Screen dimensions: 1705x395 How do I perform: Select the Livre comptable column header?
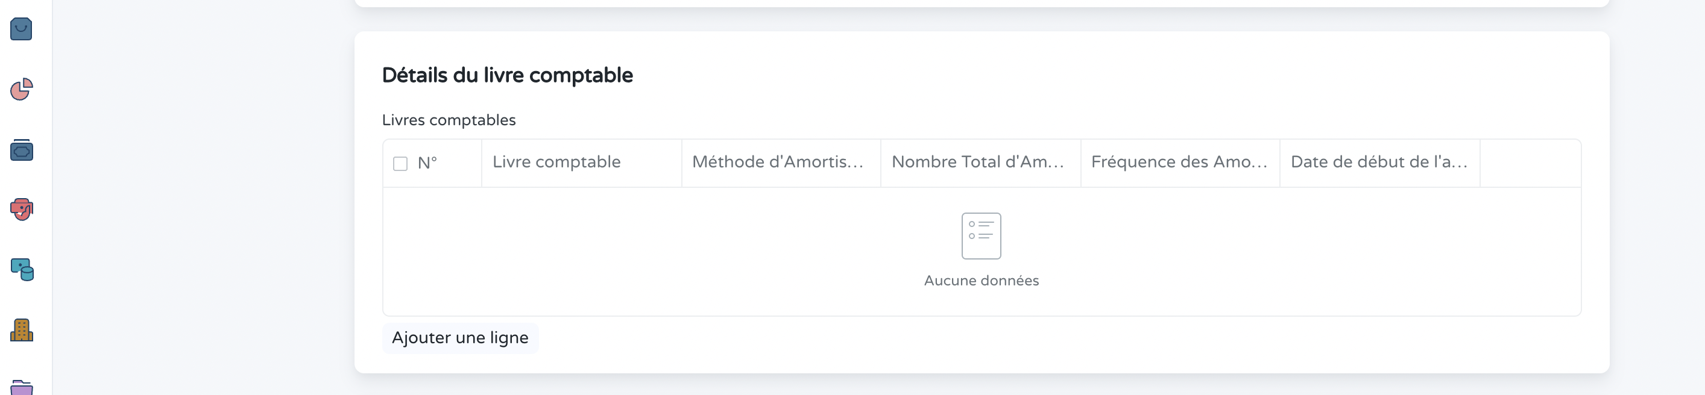556,161
